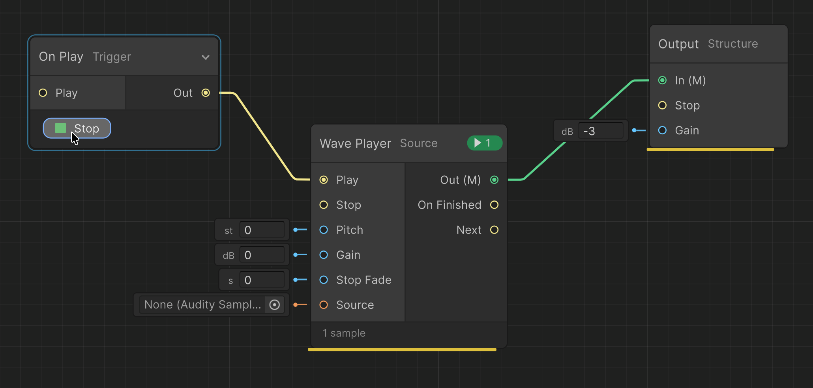Click the '1 sample' footer text

(x=344, y=333)
